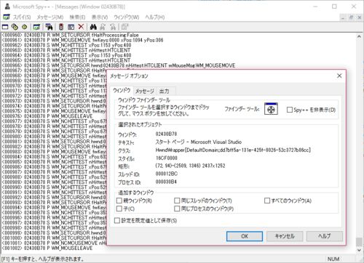Image resolution: width=364 pixels, height=263 pixels.
Task: Click the Find binoculars toolbar icon
Action: (x=93, y=27)
